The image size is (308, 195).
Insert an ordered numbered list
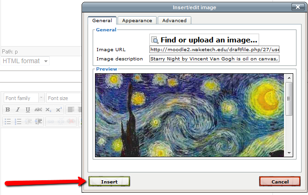tap(18, 121)
